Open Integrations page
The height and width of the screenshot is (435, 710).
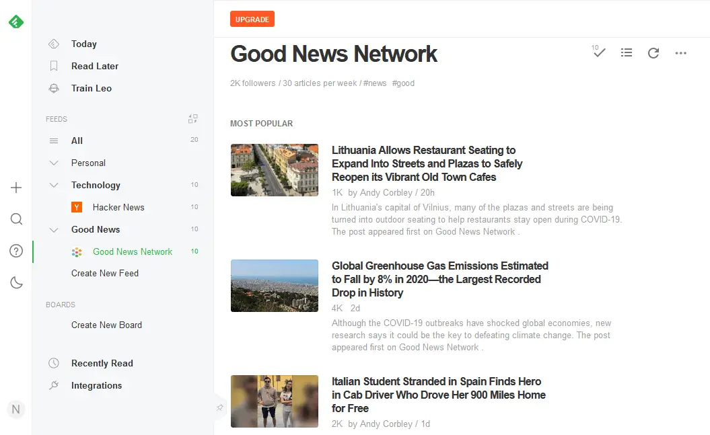click(x=96, y=385)
